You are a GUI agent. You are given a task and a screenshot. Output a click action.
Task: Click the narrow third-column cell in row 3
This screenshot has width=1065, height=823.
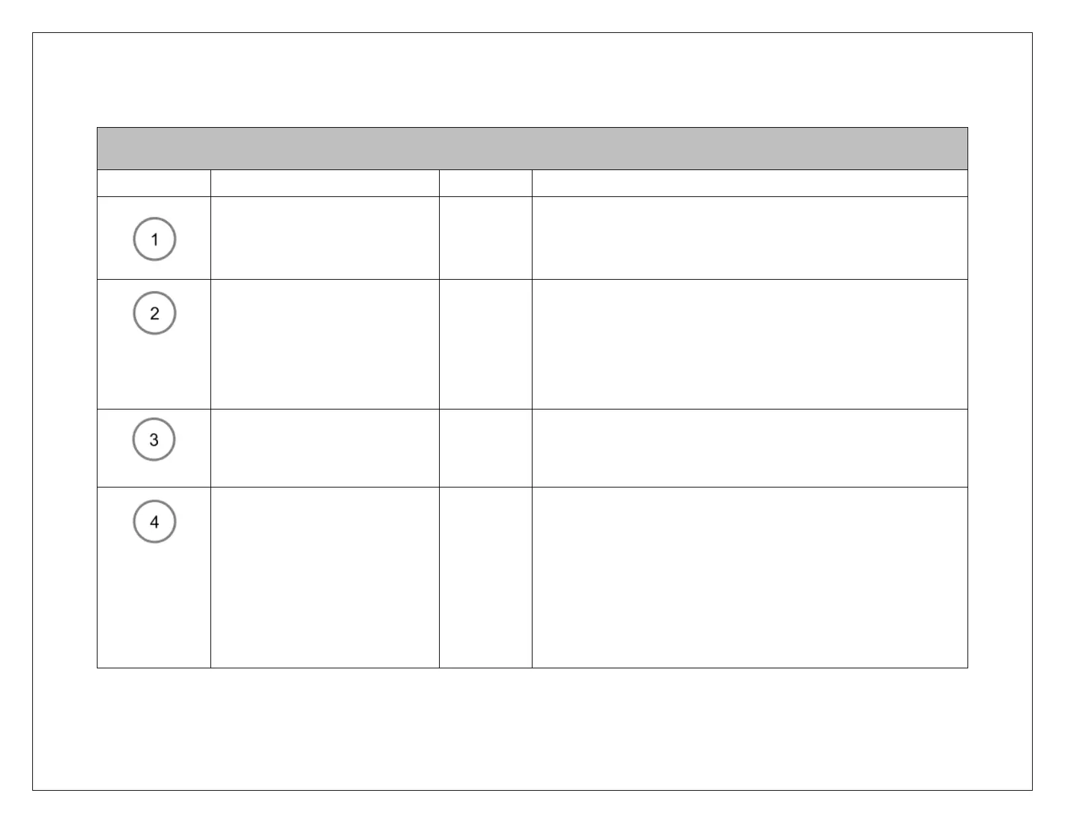[485, 448]
